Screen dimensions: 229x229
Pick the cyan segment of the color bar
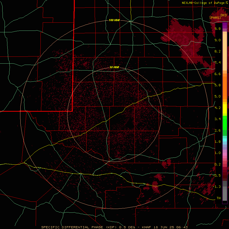225,140
